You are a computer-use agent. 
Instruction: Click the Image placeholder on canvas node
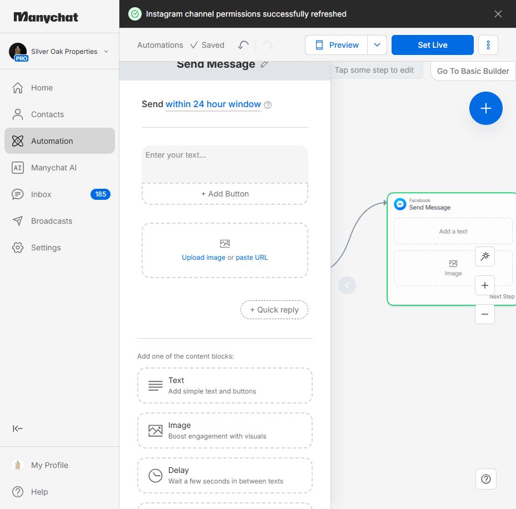coord(453,268)
